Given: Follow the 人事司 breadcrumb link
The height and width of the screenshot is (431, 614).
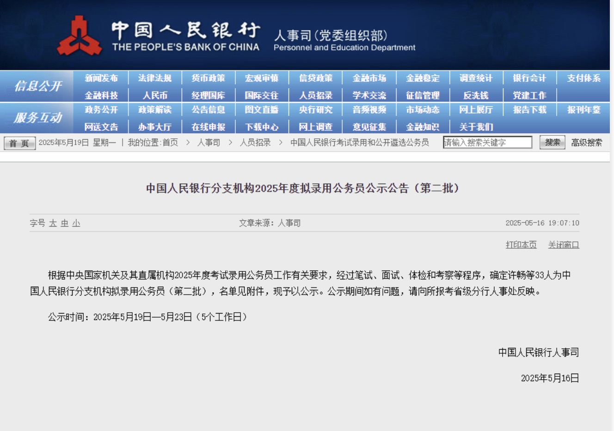Looking at the screenshot, I should (209, 142).
